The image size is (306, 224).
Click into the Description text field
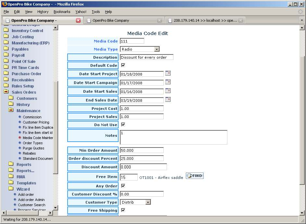(147, 57)
